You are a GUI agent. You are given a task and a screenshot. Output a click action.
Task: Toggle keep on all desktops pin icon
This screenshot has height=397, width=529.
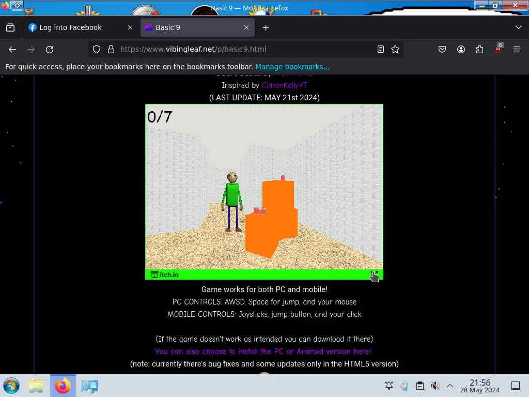17,5
